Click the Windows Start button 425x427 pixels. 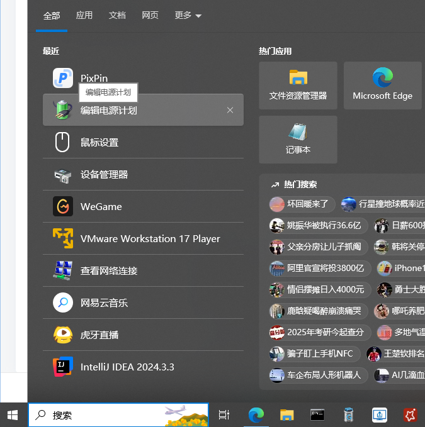(x=13, y=415)
